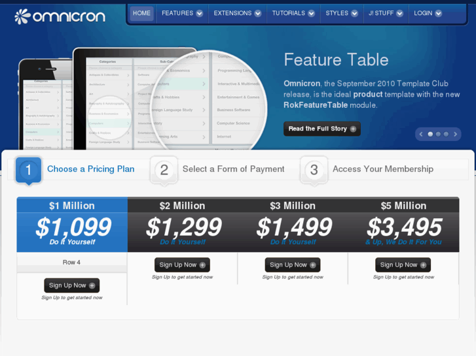Select the Access Your Membership step
Viewport: 476px width, 356px height.
[383, 169]
